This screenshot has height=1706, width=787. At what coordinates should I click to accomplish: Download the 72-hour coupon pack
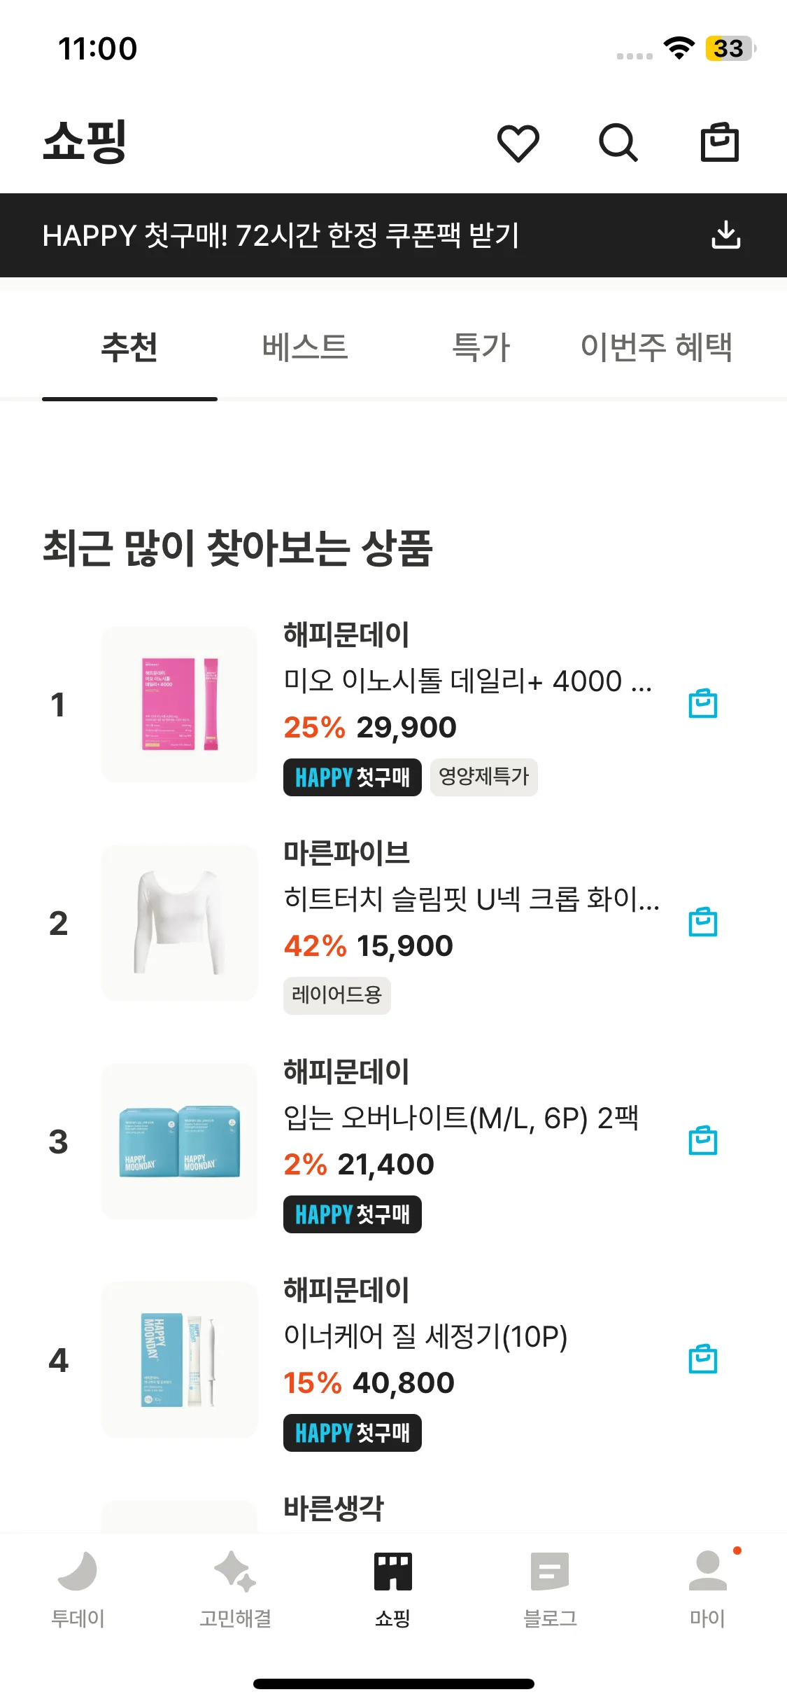pyautogui.click(x=725, y=235)
